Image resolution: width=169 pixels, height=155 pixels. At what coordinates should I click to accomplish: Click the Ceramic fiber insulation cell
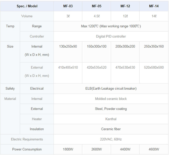click(x=111, y=129)
